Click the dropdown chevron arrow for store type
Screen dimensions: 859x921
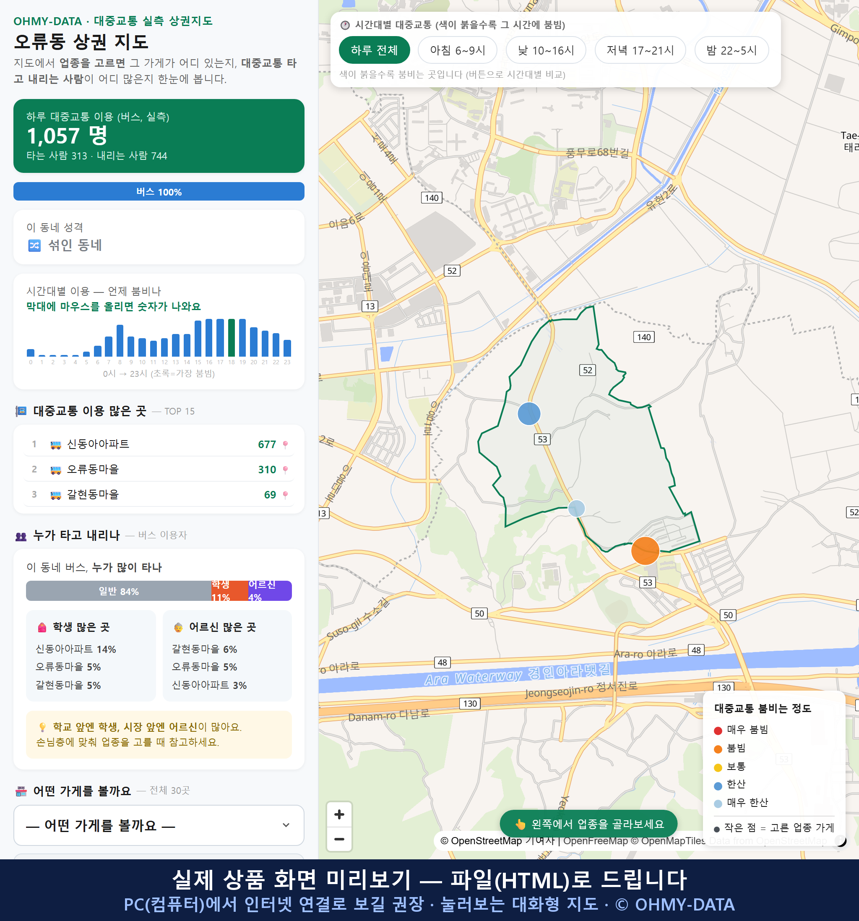click(x=286, y=825)
